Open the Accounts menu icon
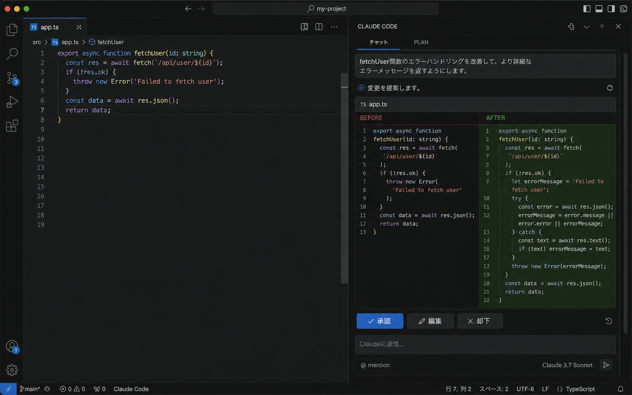This screenshot has width=632, height=395. tap(12, 346)
